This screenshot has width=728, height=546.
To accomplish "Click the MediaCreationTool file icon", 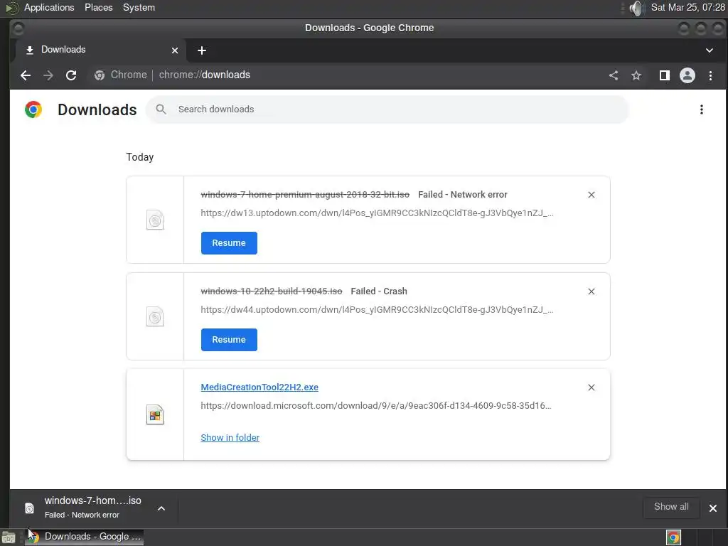I will pos(155,414).
